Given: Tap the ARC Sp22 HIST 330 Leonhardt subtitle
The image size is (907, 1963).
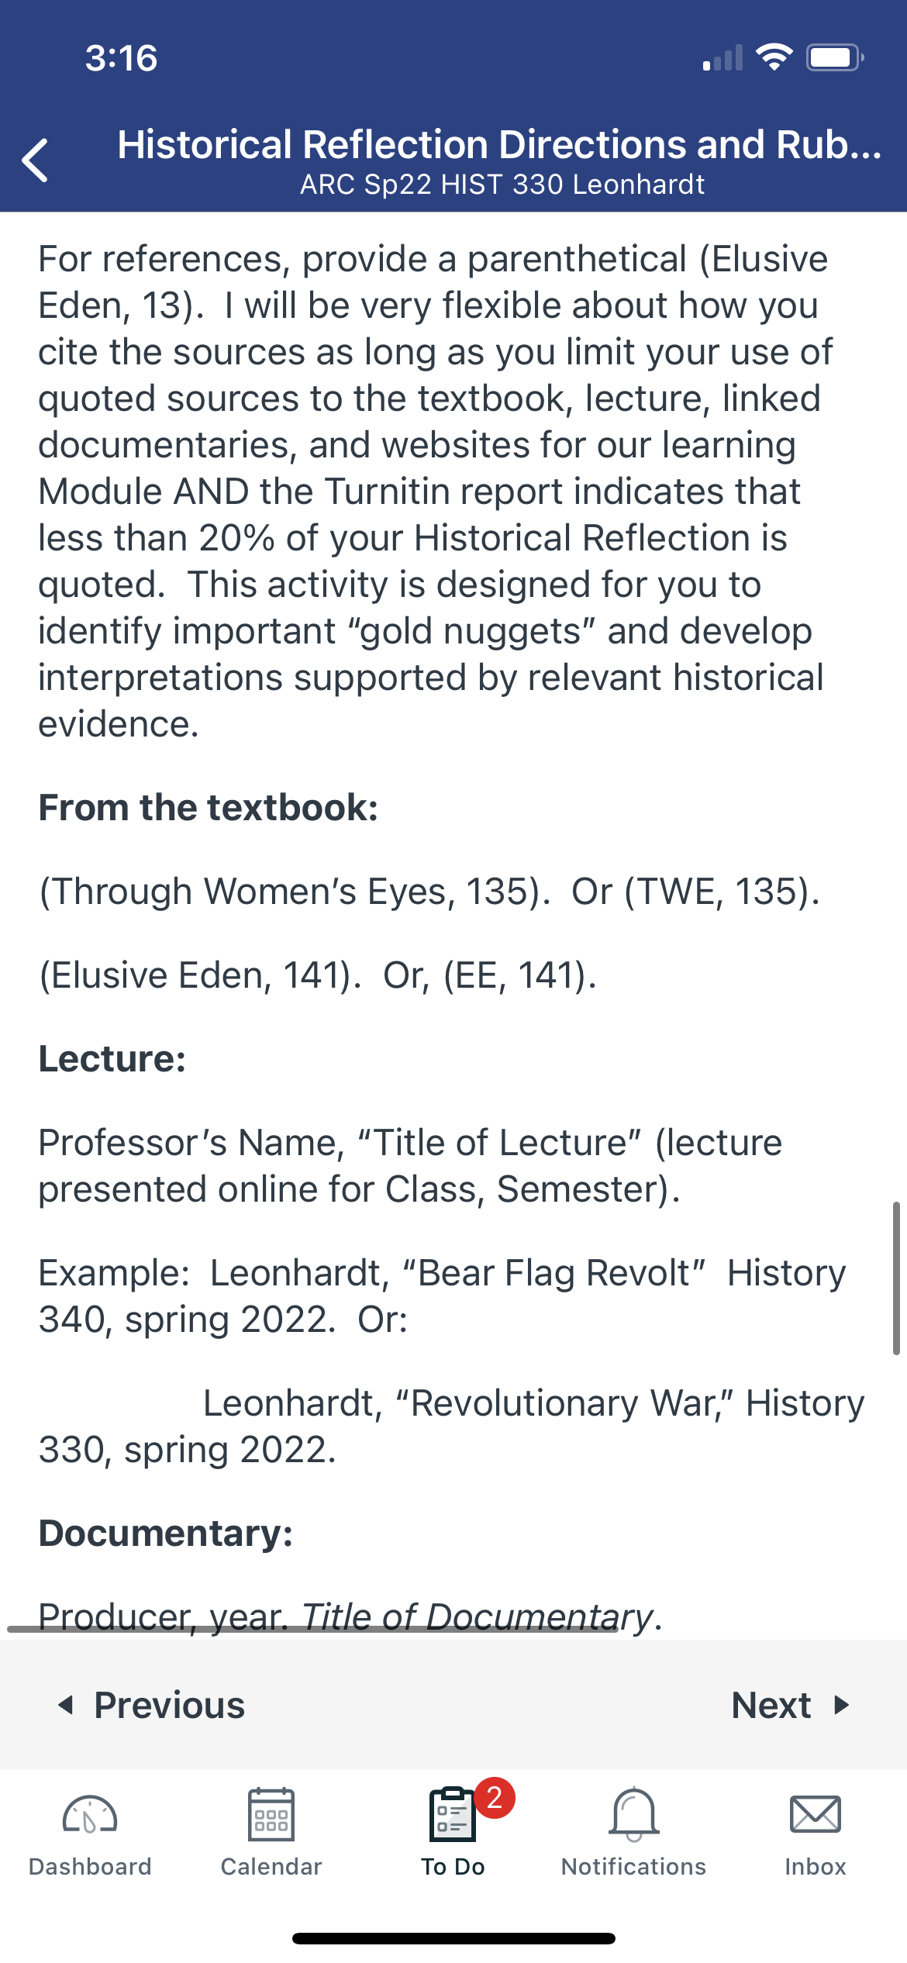Looking at the screenshot, I should 502,185.
